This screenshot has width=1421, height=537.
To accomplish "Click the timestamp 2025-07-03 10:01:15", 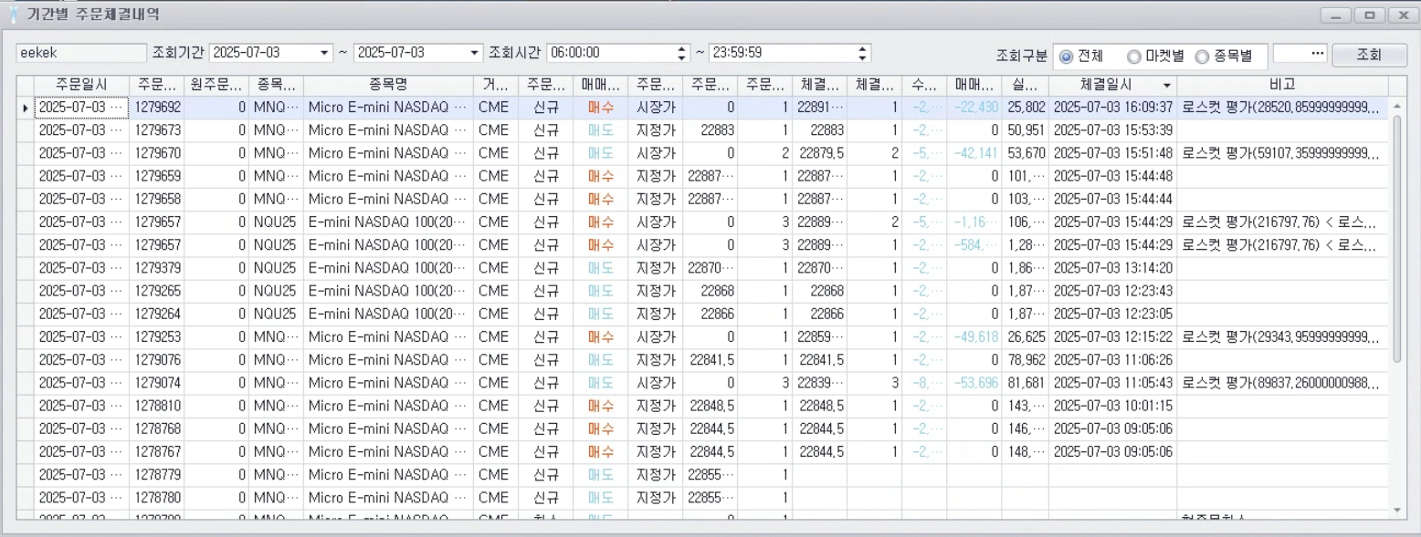I will 1113,406.
